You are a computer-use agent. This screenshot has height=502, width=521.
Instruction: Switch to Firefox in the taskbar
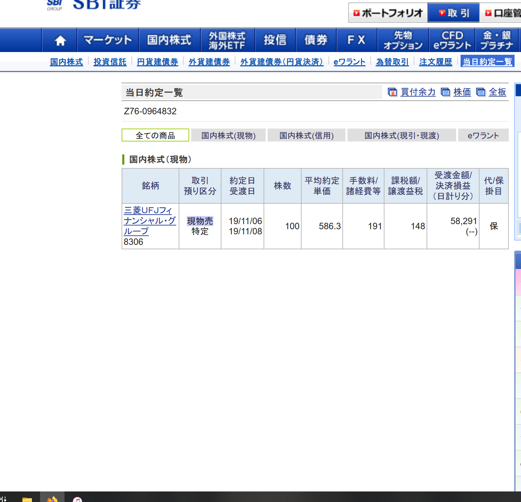click(52, 498)
